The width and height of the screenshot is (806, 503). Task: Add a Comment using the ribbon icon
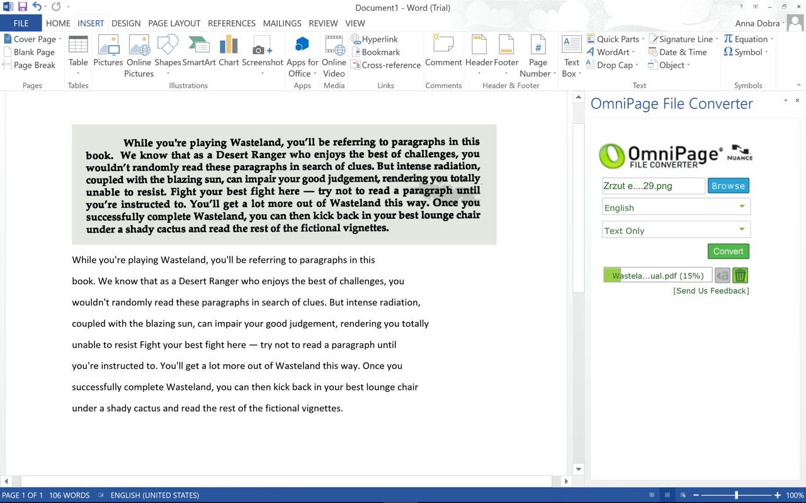(443, 52)
